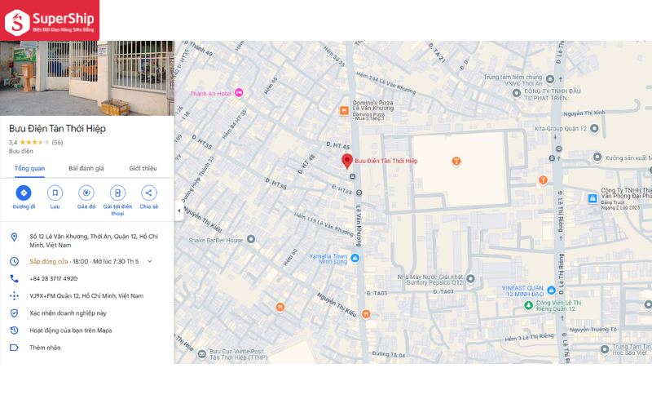652x408 pixels.
Task: Switch to the Tổng quan tab
Action: click(x=29, y=168)
